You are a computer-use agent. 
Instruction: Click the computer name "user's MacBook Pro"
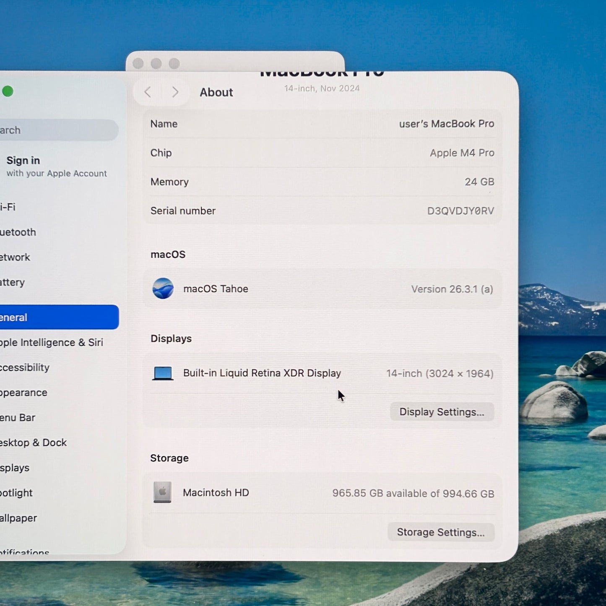[447, 124]
